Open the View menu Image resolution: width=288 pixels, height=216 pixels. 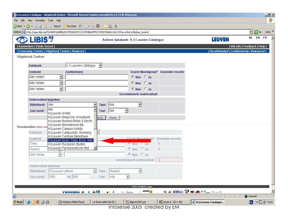coord(30,20)
